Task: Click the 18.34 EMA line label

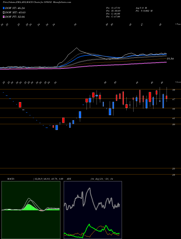Action: (x=170, y=59)
